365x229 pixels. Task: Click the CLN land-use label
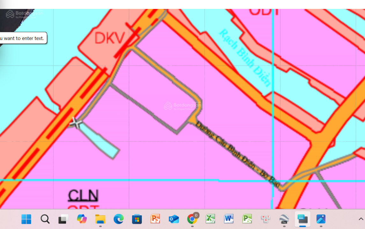tap(83, 195)
